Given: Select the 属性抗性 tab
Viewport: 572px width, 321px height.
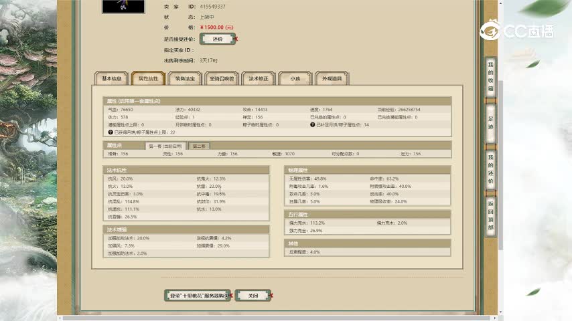Looking at the screenshot, I should pos(148,79).
